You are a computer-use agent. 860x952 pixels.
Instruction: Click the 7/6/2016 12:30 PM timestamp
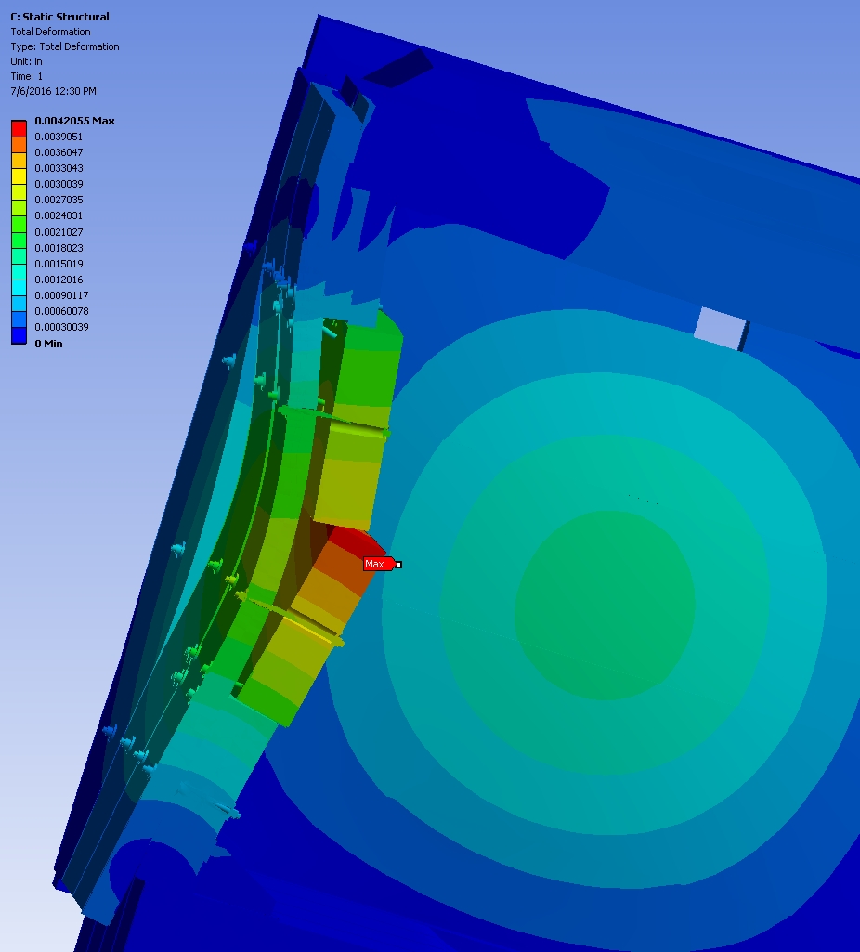click(53, 91)
